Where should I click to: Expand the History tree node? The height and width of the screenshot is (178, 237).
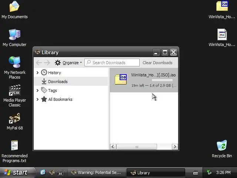click(x=37, y=73)
